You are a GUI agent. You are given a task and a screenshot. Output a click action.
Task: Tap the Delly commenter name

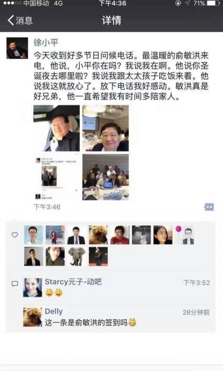54,311
